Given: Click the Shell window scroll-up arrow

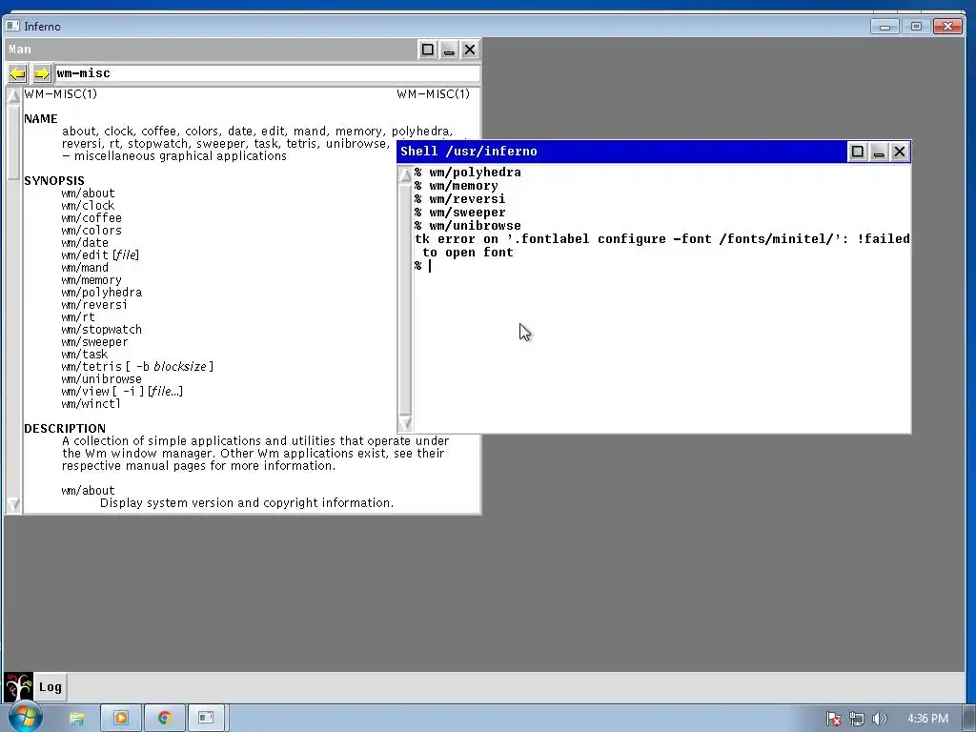Looking at the screenshot, I should click(405, 175).
